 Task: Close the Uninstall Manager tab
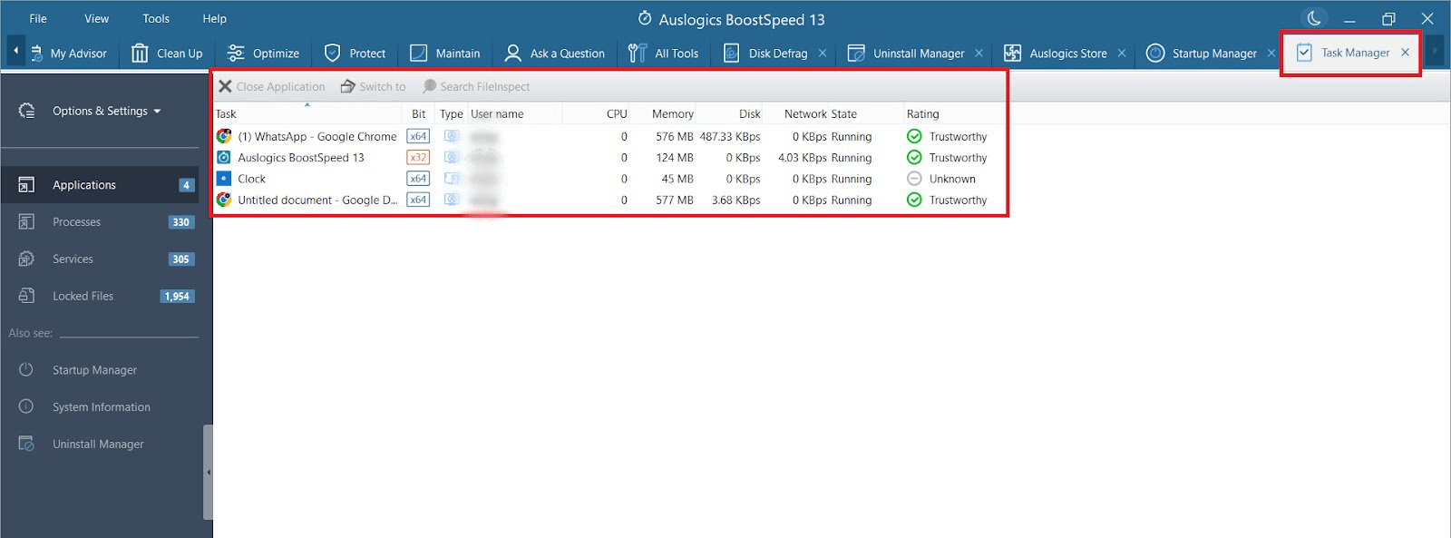pos(979,54)
